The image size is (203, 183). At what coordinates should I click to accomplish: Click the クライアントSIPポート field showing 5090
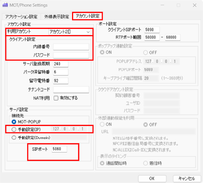click(x=152, y=30)
